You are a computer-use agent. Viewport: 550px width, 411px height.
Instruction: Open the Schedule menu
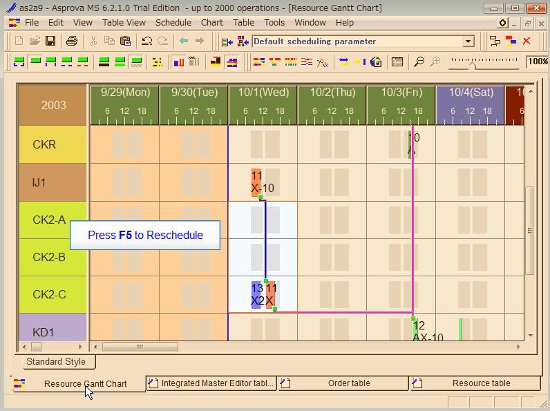[173, 22]
